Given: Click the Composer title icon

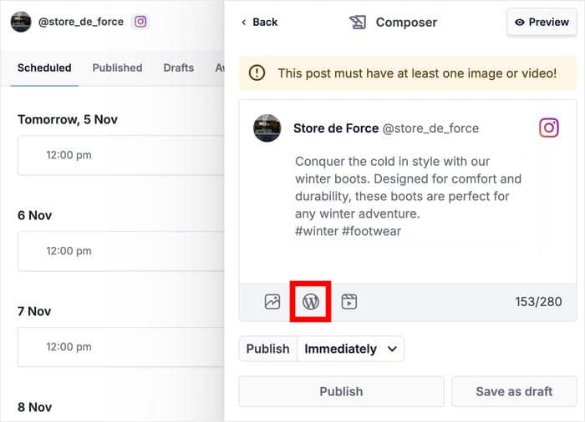Looking at the screenshot, I should tap(358, 23).
